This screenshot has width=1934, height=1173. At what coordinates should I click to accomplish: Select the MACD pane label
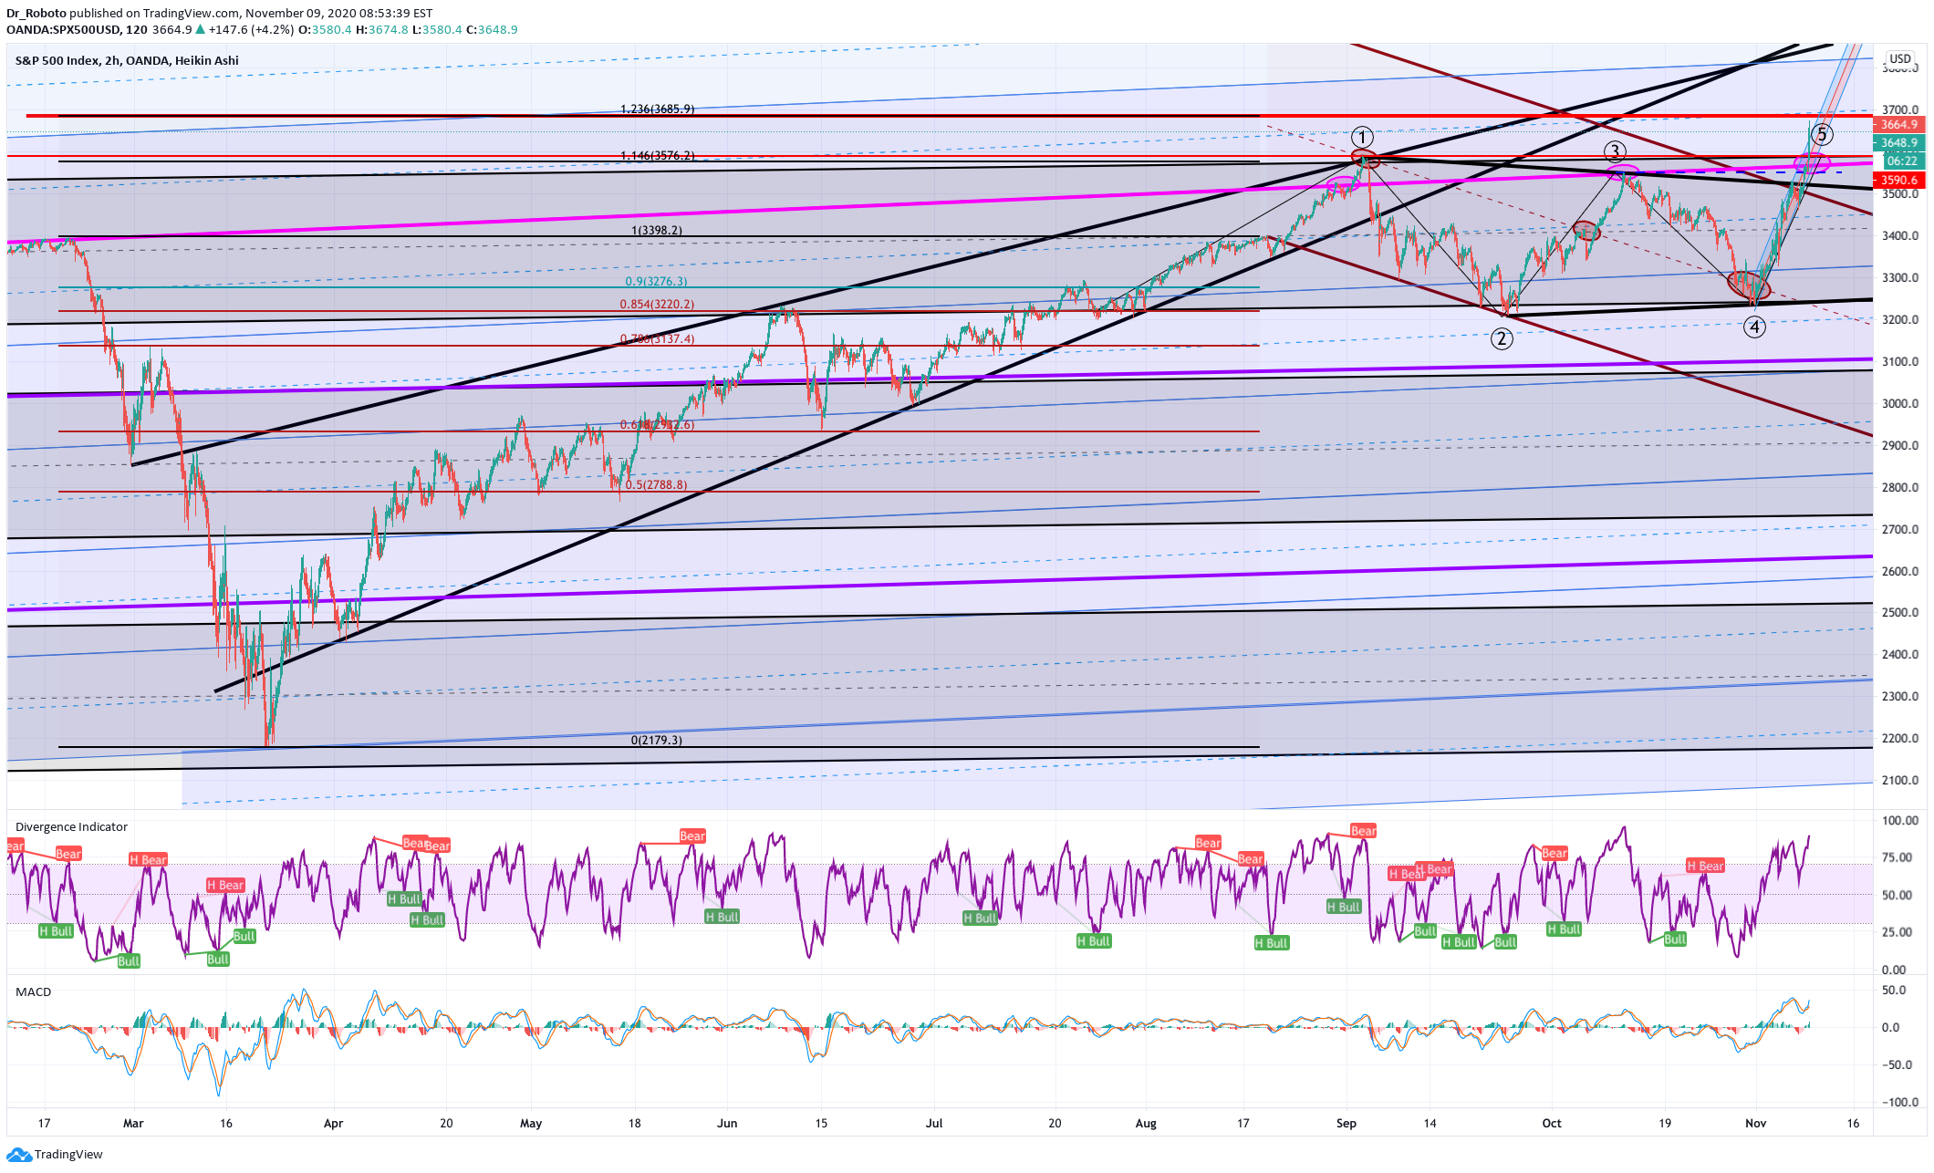tap(33, 992)
